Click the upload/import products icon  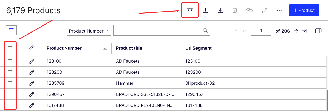coord(206,10)
